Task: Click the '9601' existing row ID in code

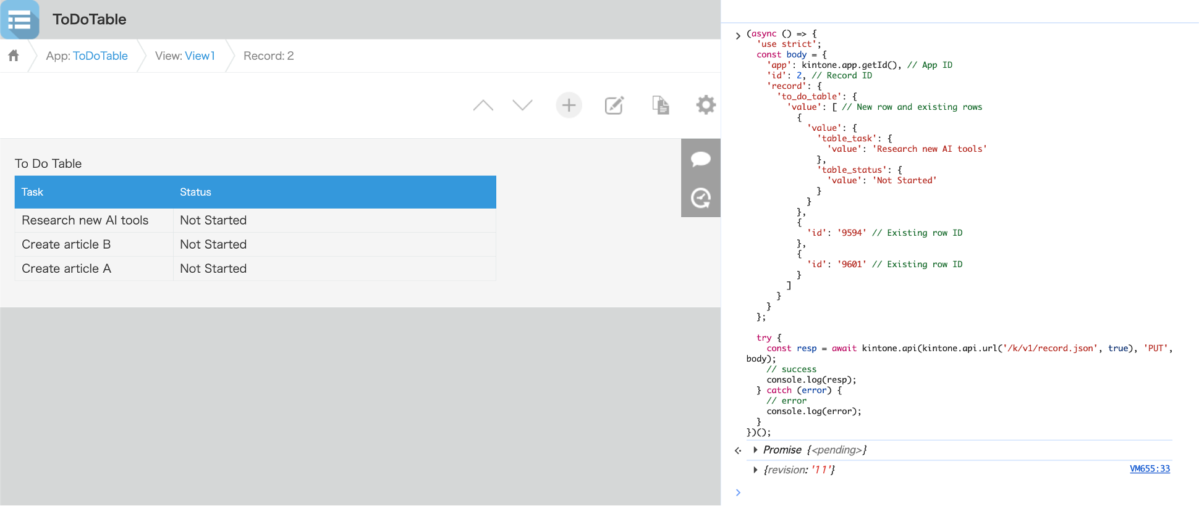Action: click(x=852, y=265)
